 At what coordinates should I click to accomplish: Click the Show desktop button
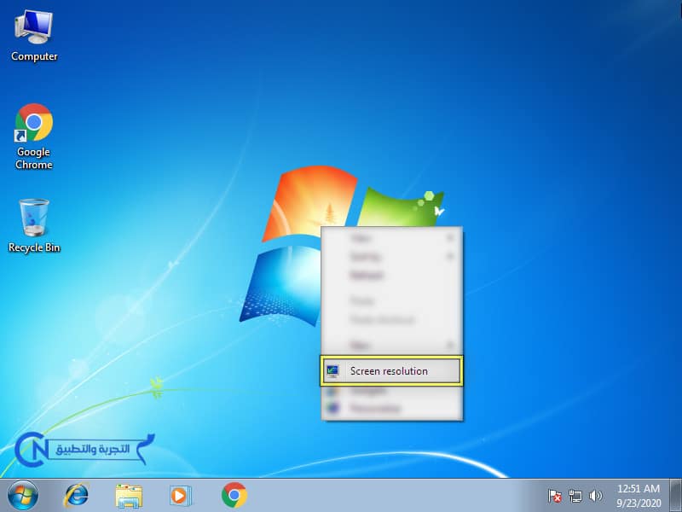tap(675, 496)
